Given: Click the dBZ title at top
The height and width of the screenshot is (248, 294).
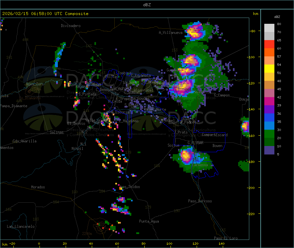Looking at the screenshot, I should pos(147,5).
